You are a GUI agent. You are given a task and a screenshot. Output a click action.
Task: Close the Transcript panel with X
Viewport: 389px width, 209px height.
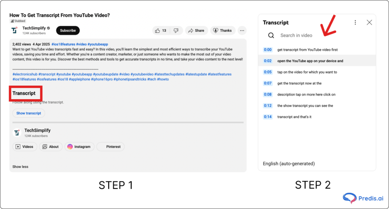[x=369, y=22]
